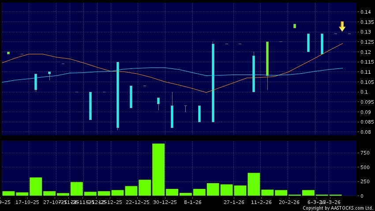Viewport: 375px width, 211px height.
Task: Select the cyan candle below 30-12-25 low
Action: pyautogui.click(x=172, y=117)
